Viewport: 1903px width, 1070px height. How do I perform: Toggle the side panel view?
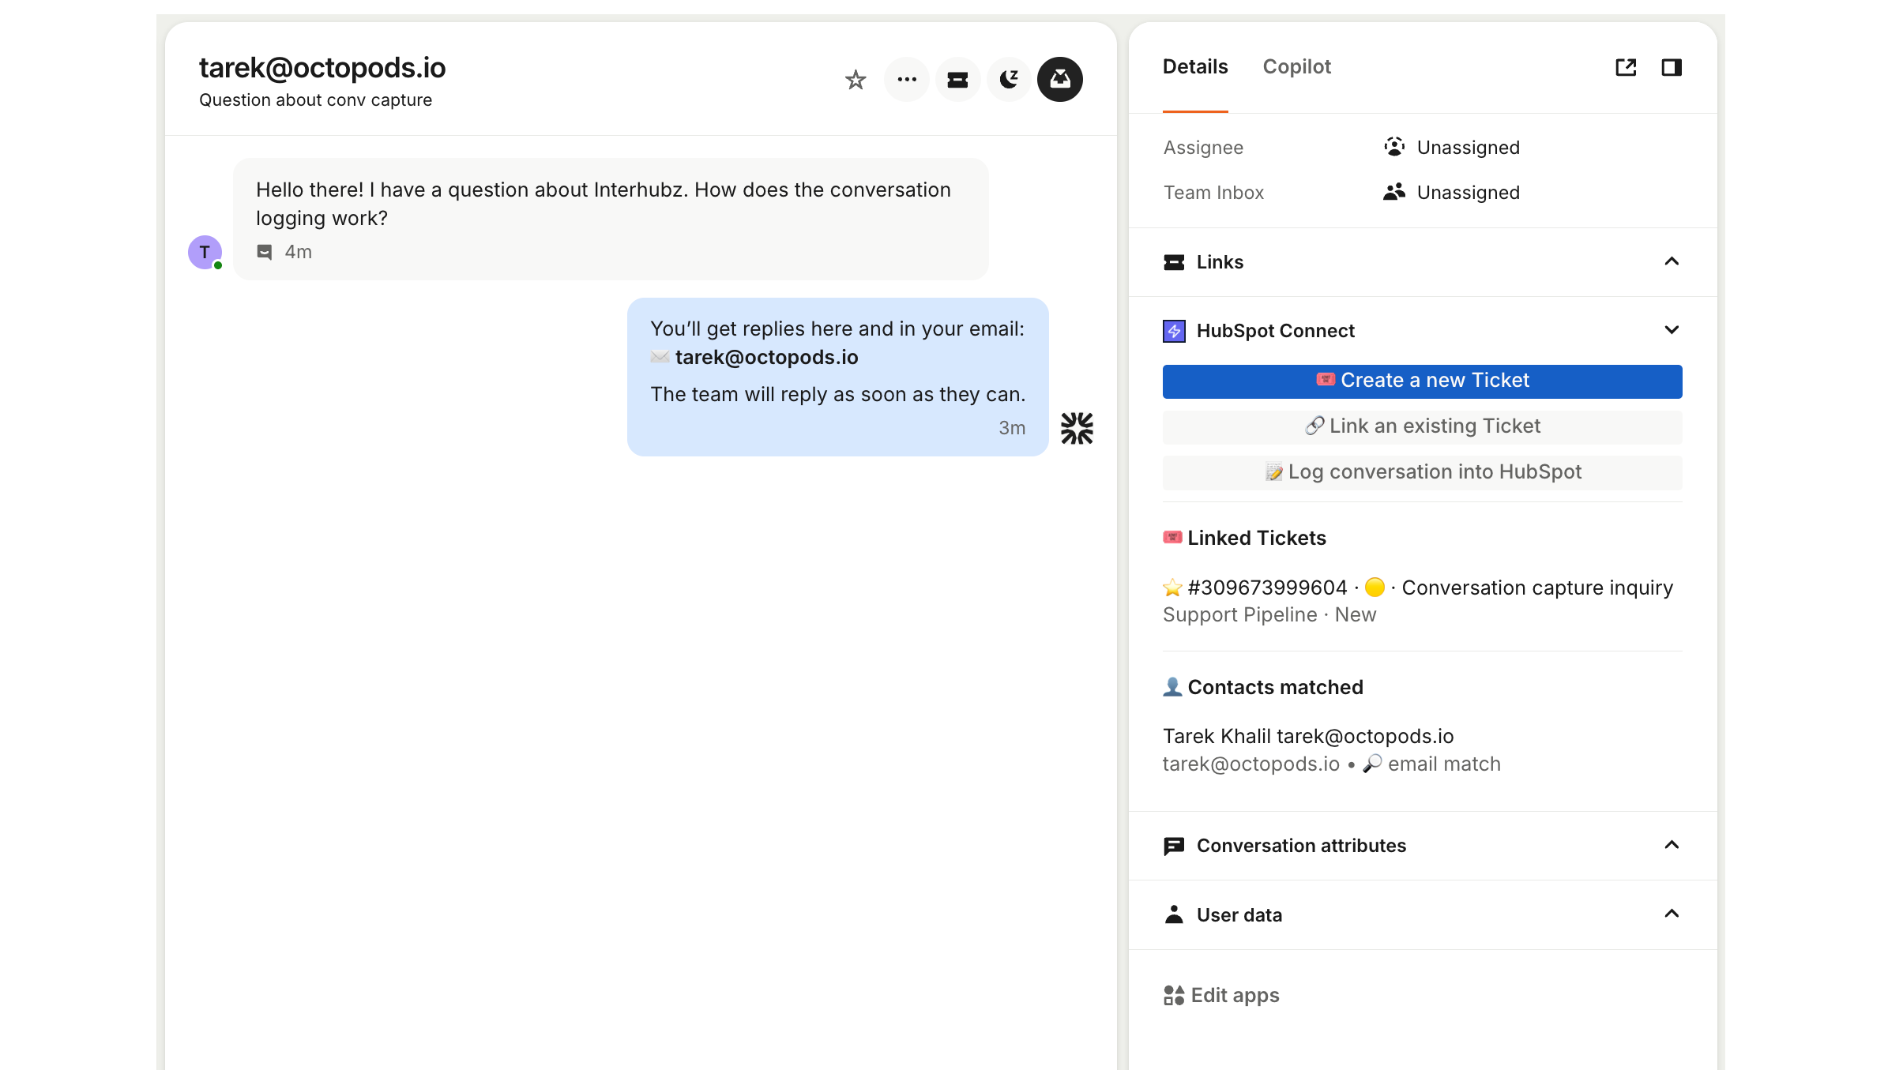pos(1672,67)
